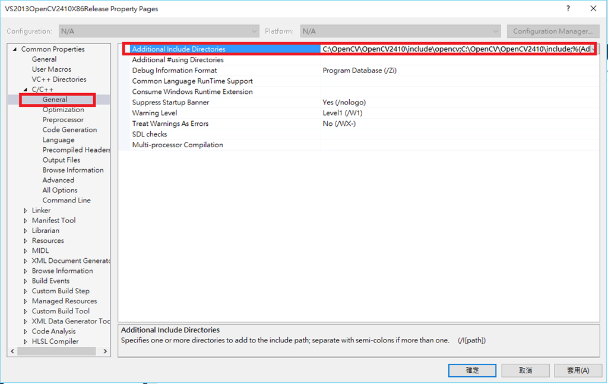Apply changes with 套用(A) button
This screenshot has height=384, width=608.
click(578, 370)
